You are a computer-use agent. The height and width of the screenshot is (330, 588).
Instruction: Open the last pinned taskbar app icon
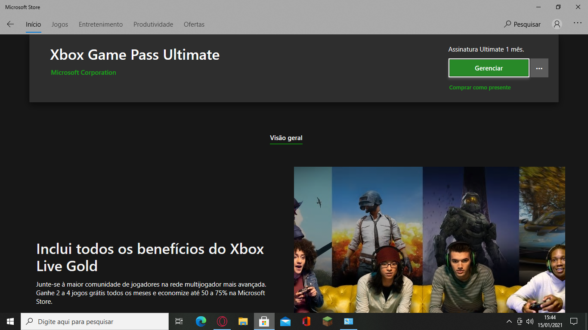349,321
